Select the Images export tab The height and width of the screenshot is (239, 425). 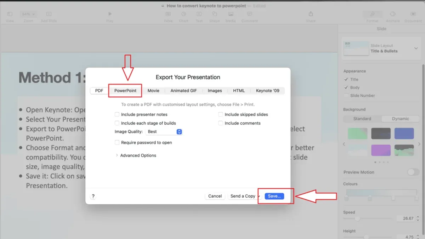click(215, 91)
